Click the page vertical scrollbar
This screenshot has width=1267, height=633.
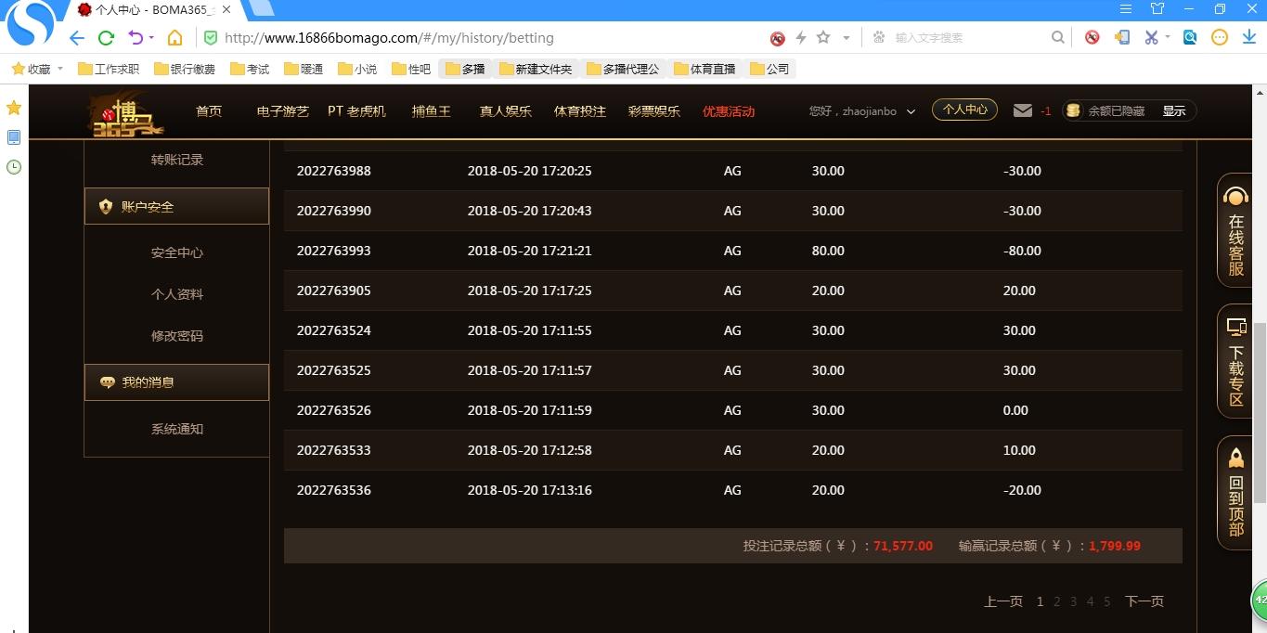coord(1260,412)
